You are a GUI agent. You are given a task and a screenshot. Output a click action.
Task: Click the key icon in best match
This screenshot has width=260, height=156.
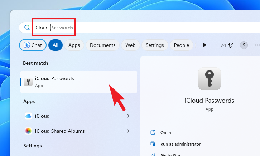pos(28,82)
